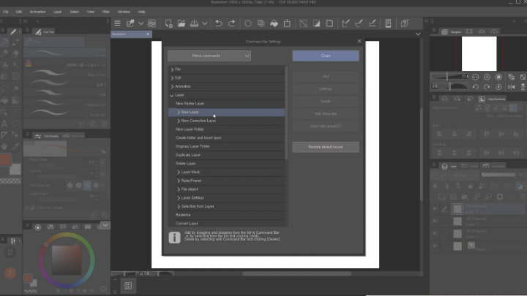
Task: Open the Menu commands dropdown
Action: (x=209, y=56)
